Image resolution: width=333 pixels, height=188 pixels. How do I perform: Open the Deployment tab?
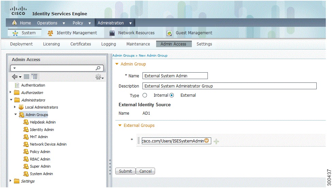pyautogui.click(x=21, y=44)
